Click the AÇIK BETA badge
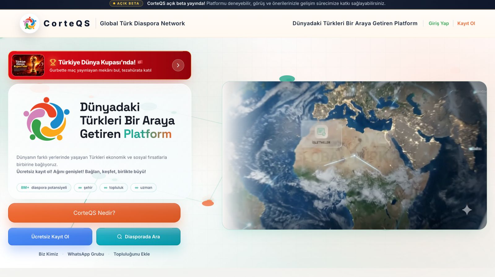The image size is (495, 277). pyautogui.click(x=126, y=3)
